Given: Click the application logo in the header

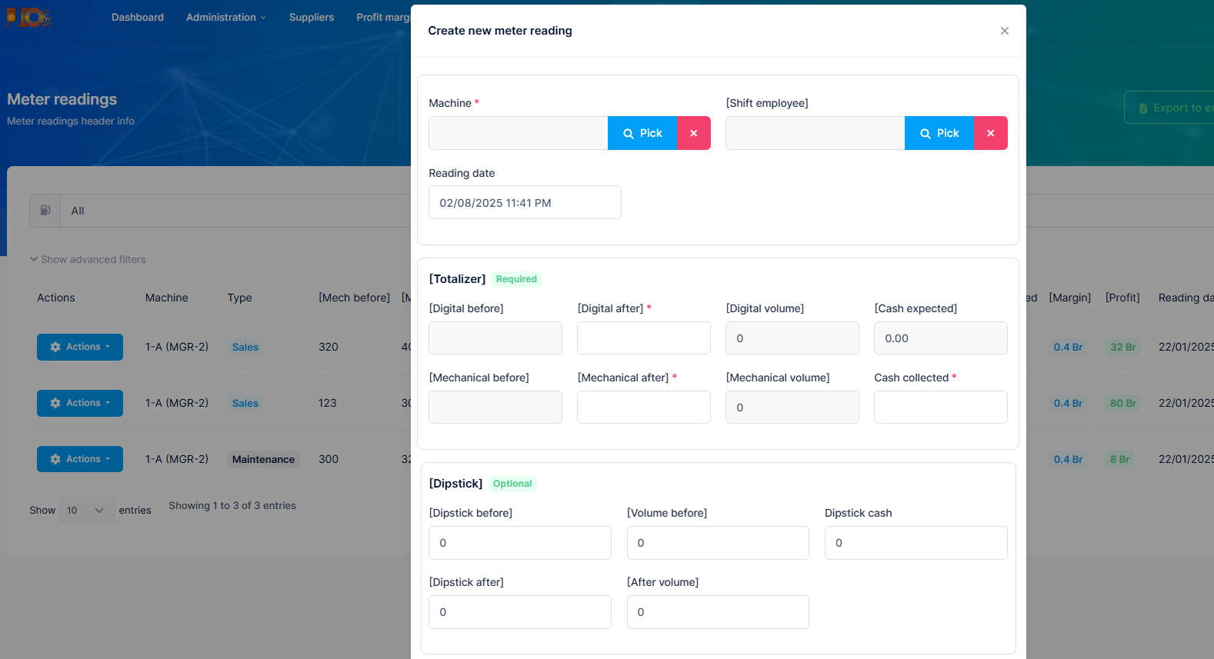Looking at the screenshot, I should click(29, 17).
